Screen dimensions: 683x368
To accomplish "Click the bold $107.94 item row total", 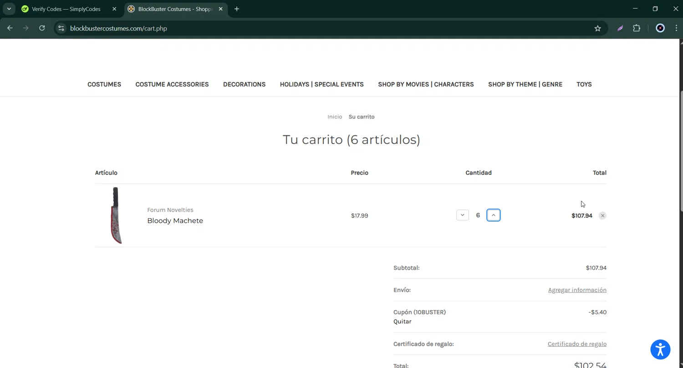I will [x=582, y=215].
